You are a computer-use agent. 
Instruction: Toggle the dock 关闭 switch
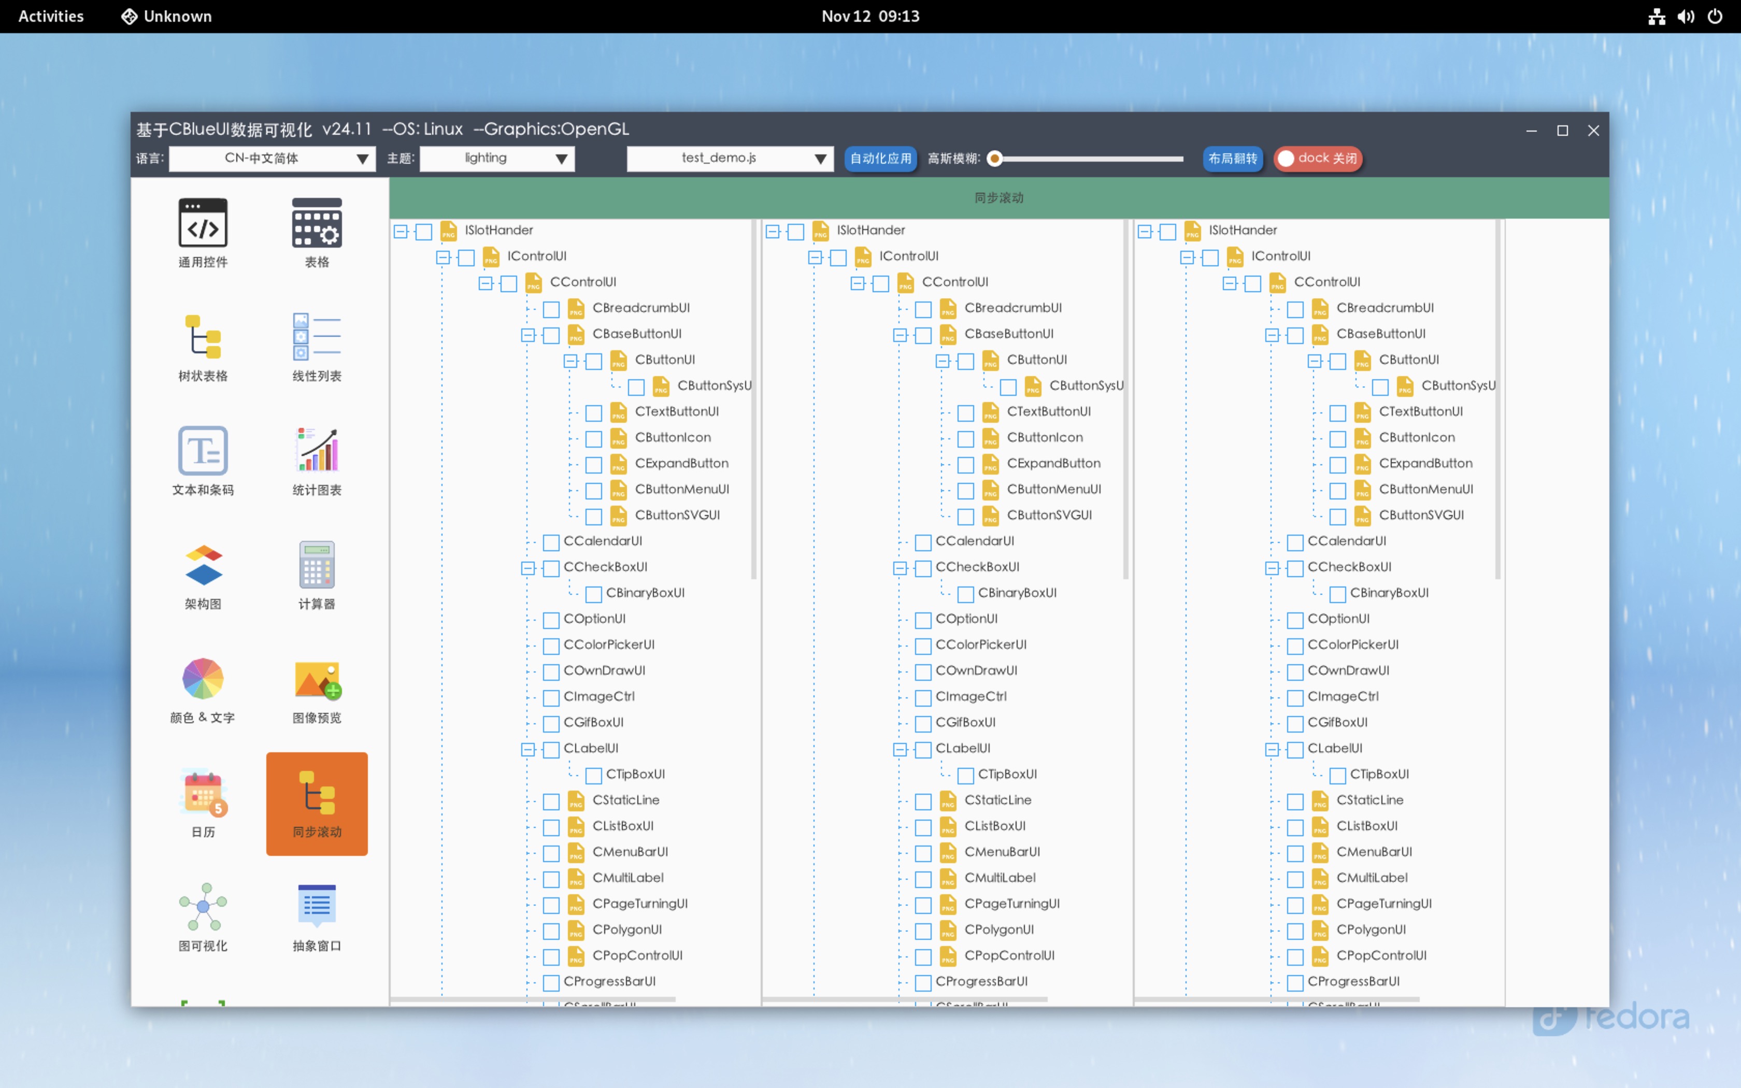[1318, 159]
